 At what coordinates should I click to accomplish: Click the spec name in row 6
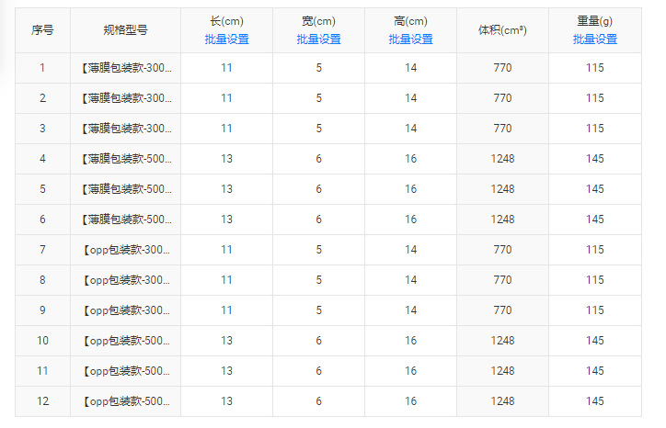pyautogui.click(x=126, y=220)
